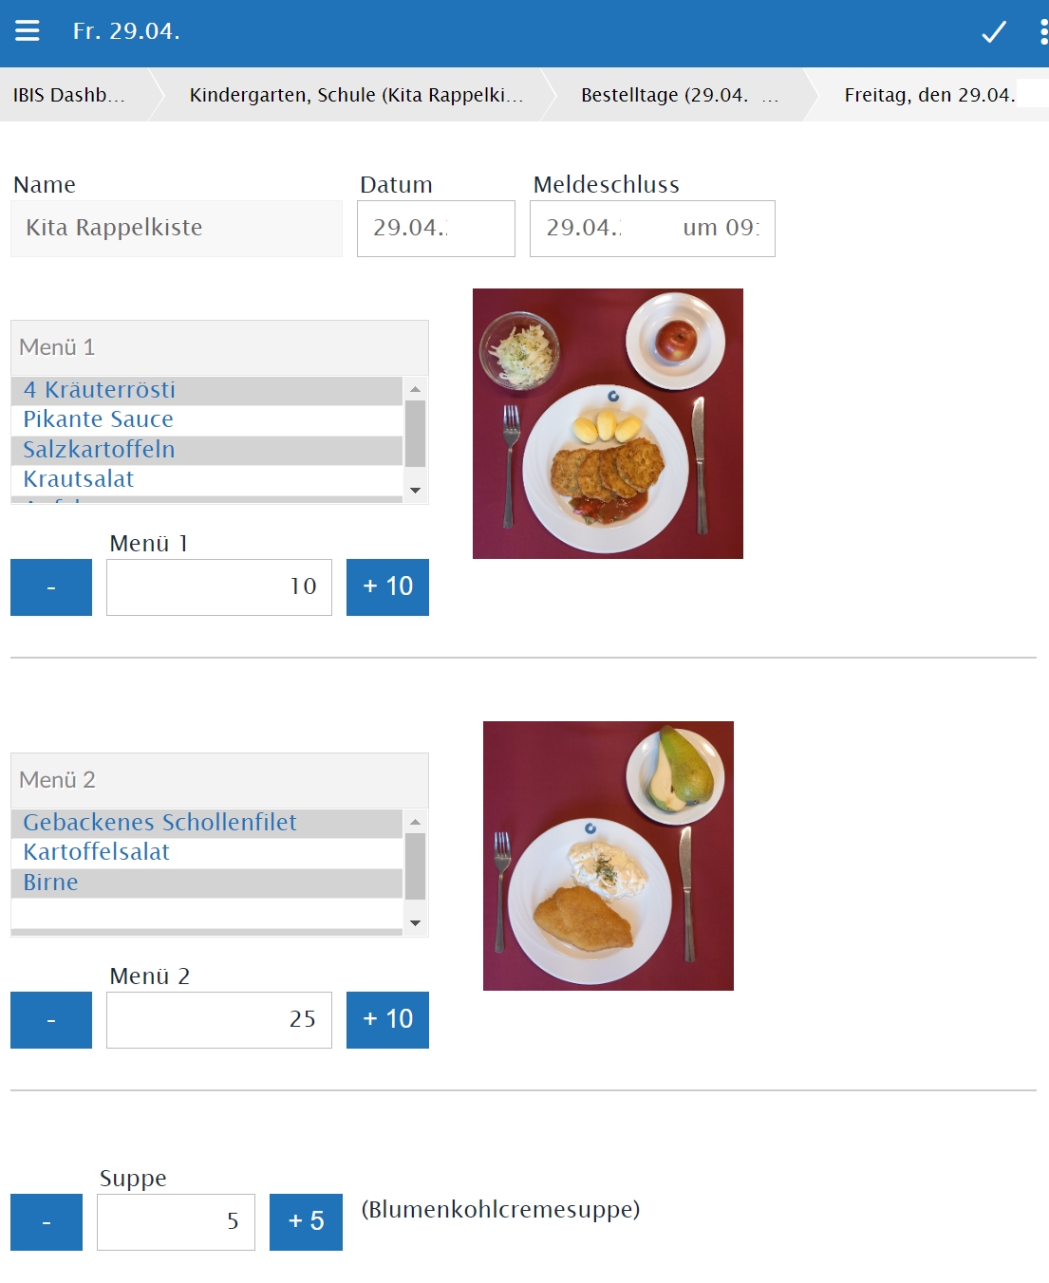Viewport: 1049px width, 1283px height.
Task: Open the three-dot overflow menu
Action: 1042,32
